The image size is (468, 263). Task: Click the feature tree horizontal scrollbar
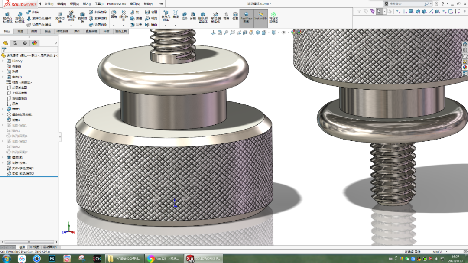coord(29,242)
